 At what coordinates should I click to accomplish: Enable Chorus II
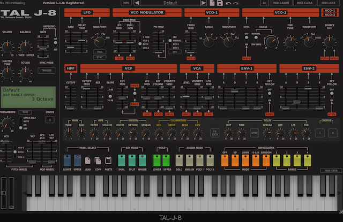333,133
